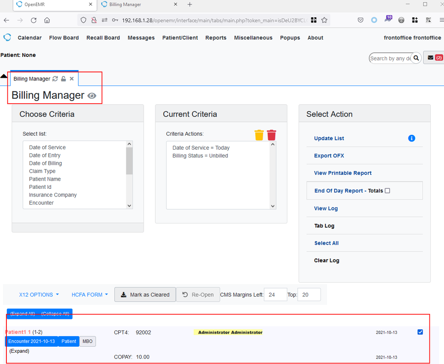Expand the Patient1 encounter details
This screenshot has height=364, width=444.
19,351
